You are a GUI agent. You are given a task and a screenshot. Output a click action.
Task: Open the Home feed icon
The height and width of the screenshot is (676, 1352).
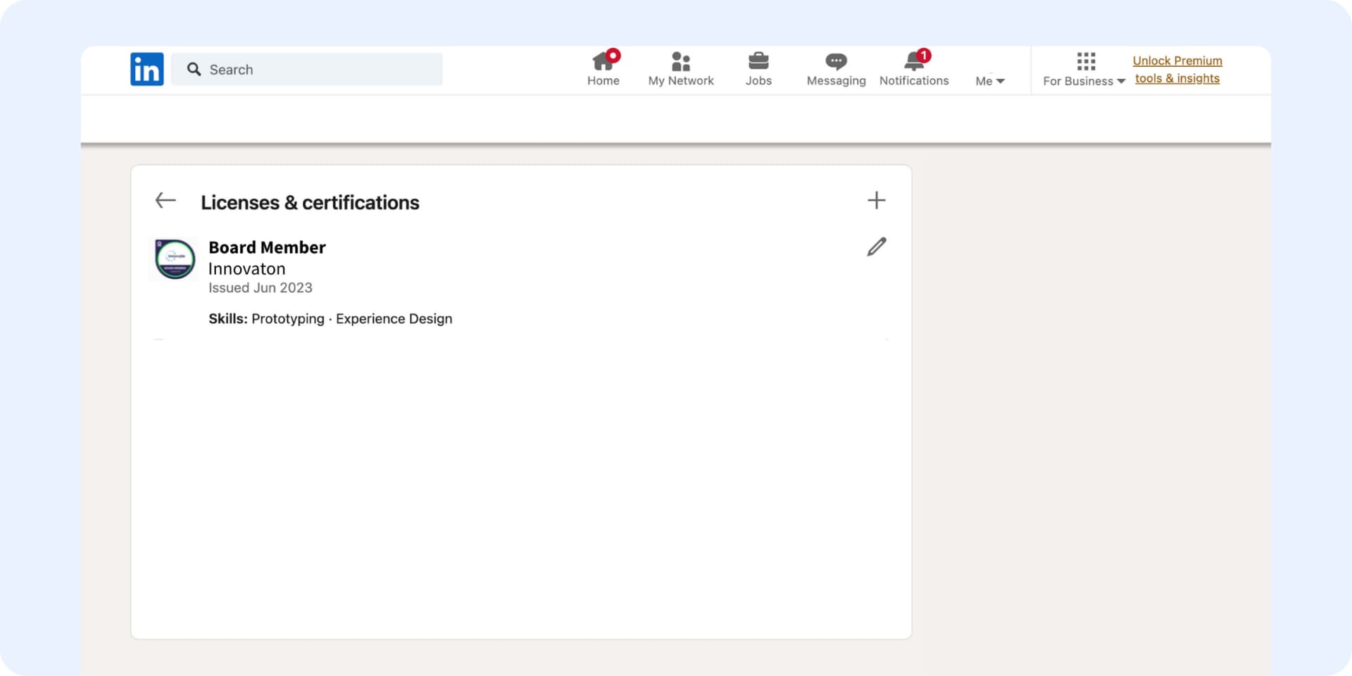coord(602,62)
